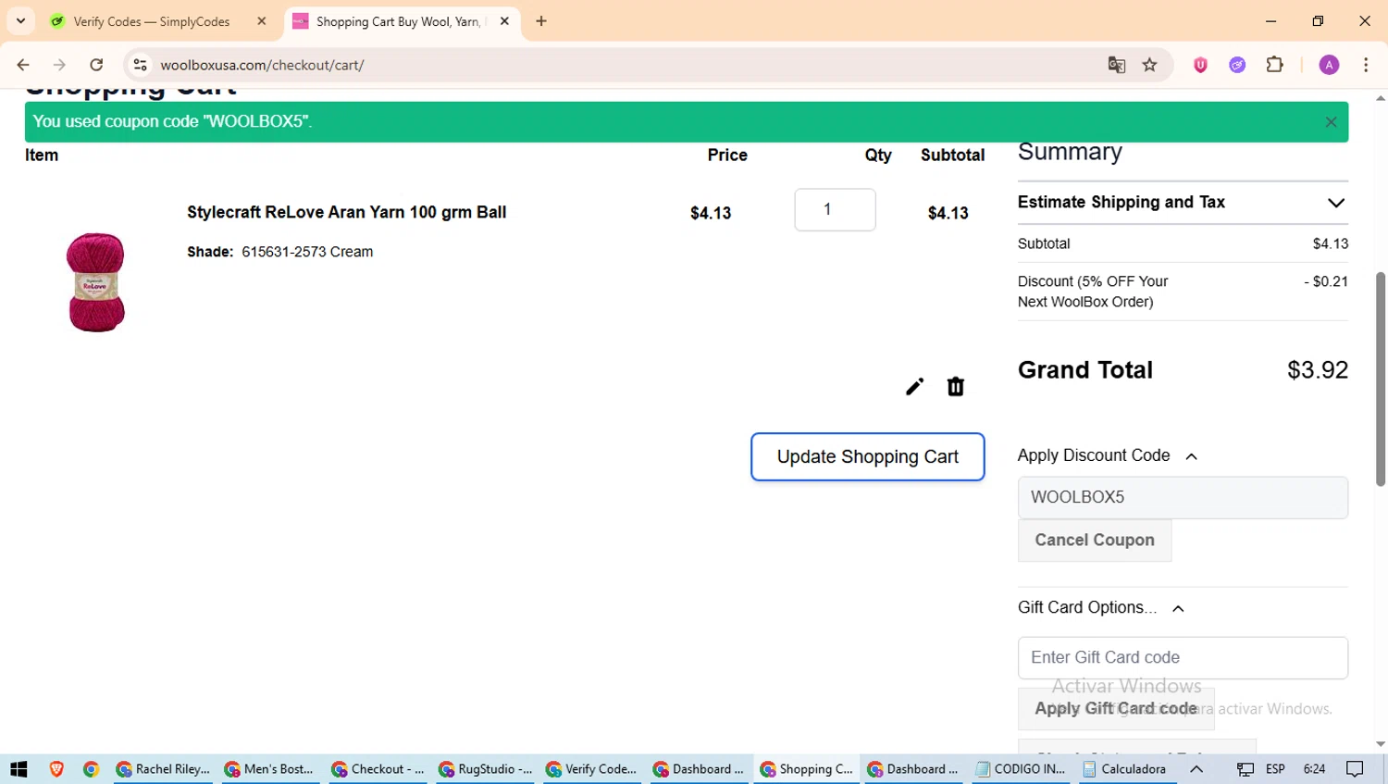Viewport: 1388px width, 784px height.
Task: Switch to Verify Codes — SimplyCodes tab
Action: (152, 21)
